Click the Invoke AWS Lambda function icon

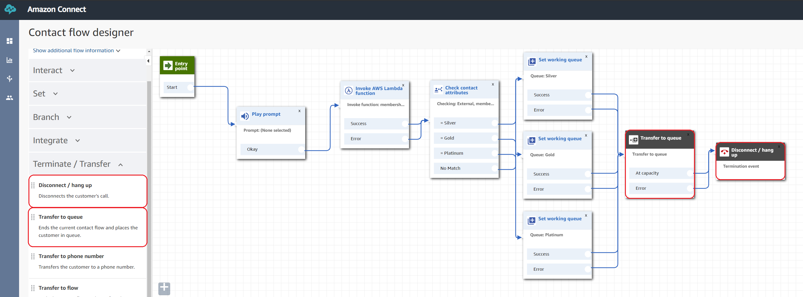[349, 91]
